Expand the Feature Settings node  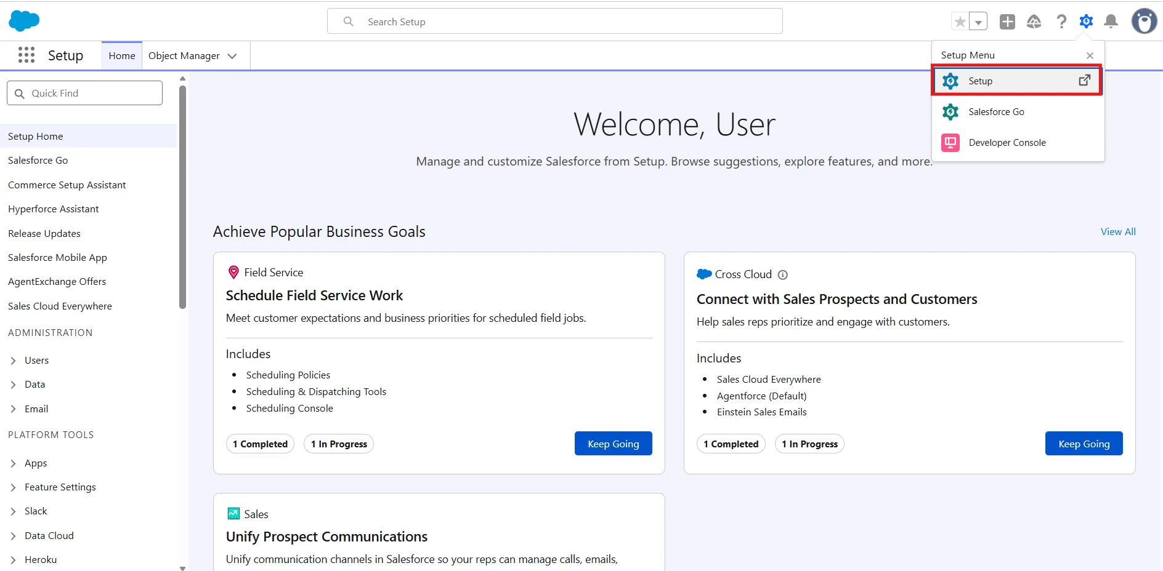(x=13, y=487)
